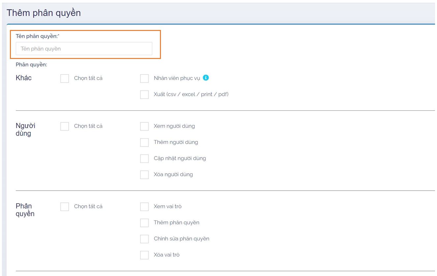Select the Xóa vai trò checkbox
Image resolution: width=437 pixels, height=276 pixels.
tap(144, 255)
